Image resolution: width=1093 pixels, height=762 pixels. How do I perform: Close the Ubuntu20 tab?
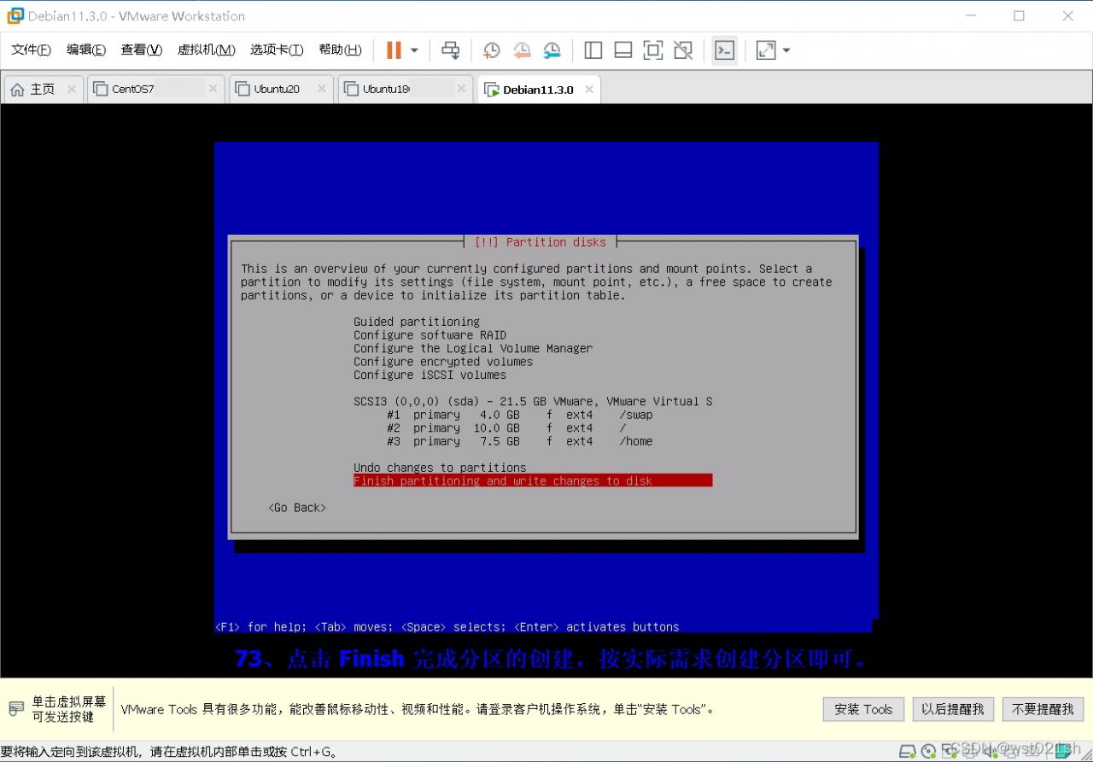click(x=322, y=89)
